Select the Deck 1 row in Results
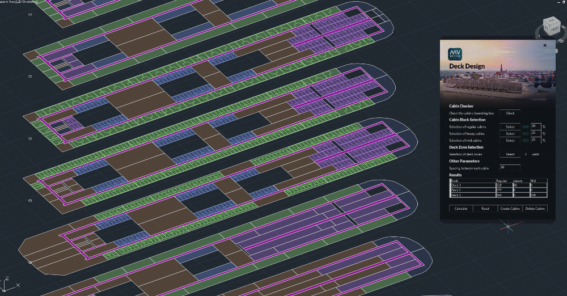Screen dimensions: 567x296 (498, 185)
